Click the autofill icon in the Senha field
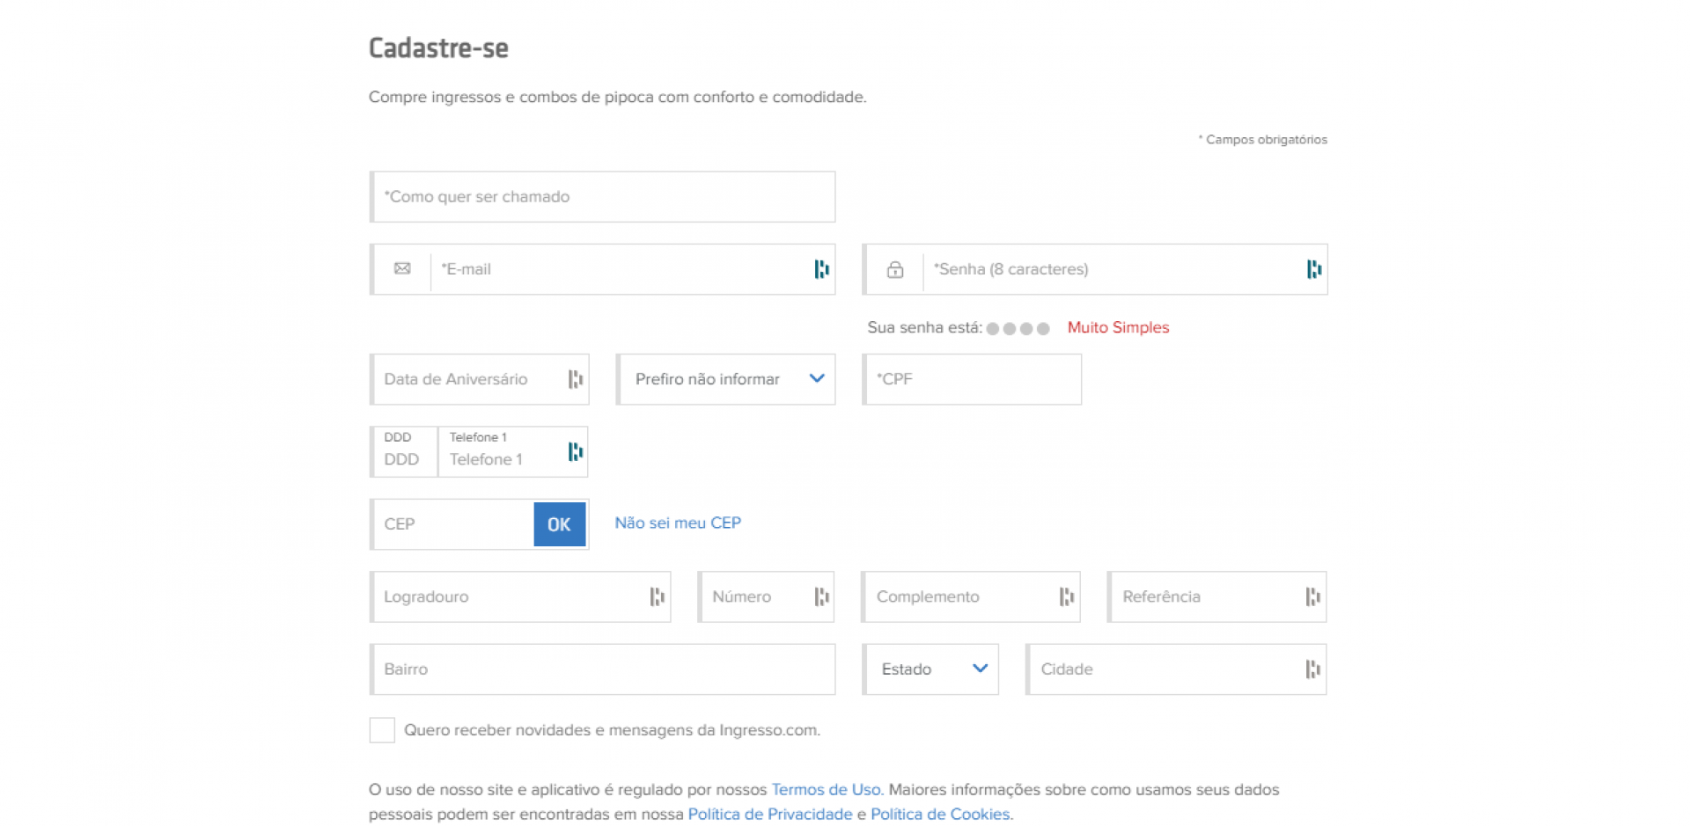Image resolution: width=1690 pixels, height=826 pixels. [1313, 269]
